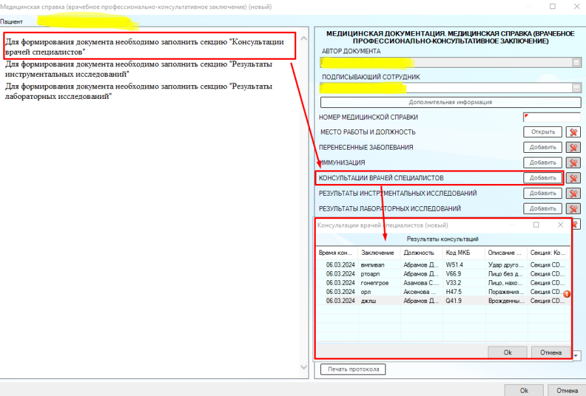This screenshot has height=396, width=586.
Task: Click Аксенова in the Должность column
Action: pos(420,291)
